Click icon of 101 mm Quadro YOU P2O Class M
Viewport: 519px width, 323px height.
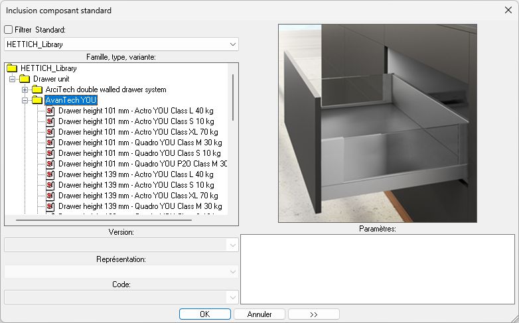click(x=50, y=164)
